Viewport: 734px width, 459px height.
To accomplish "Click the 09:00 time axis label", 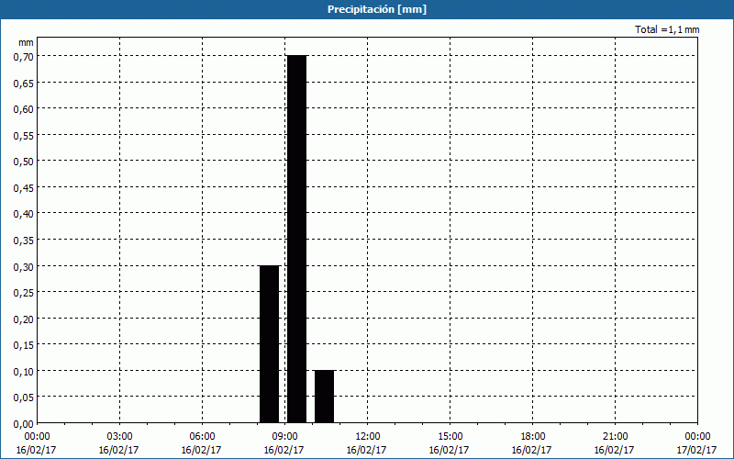I will click(x=284, y=437).
